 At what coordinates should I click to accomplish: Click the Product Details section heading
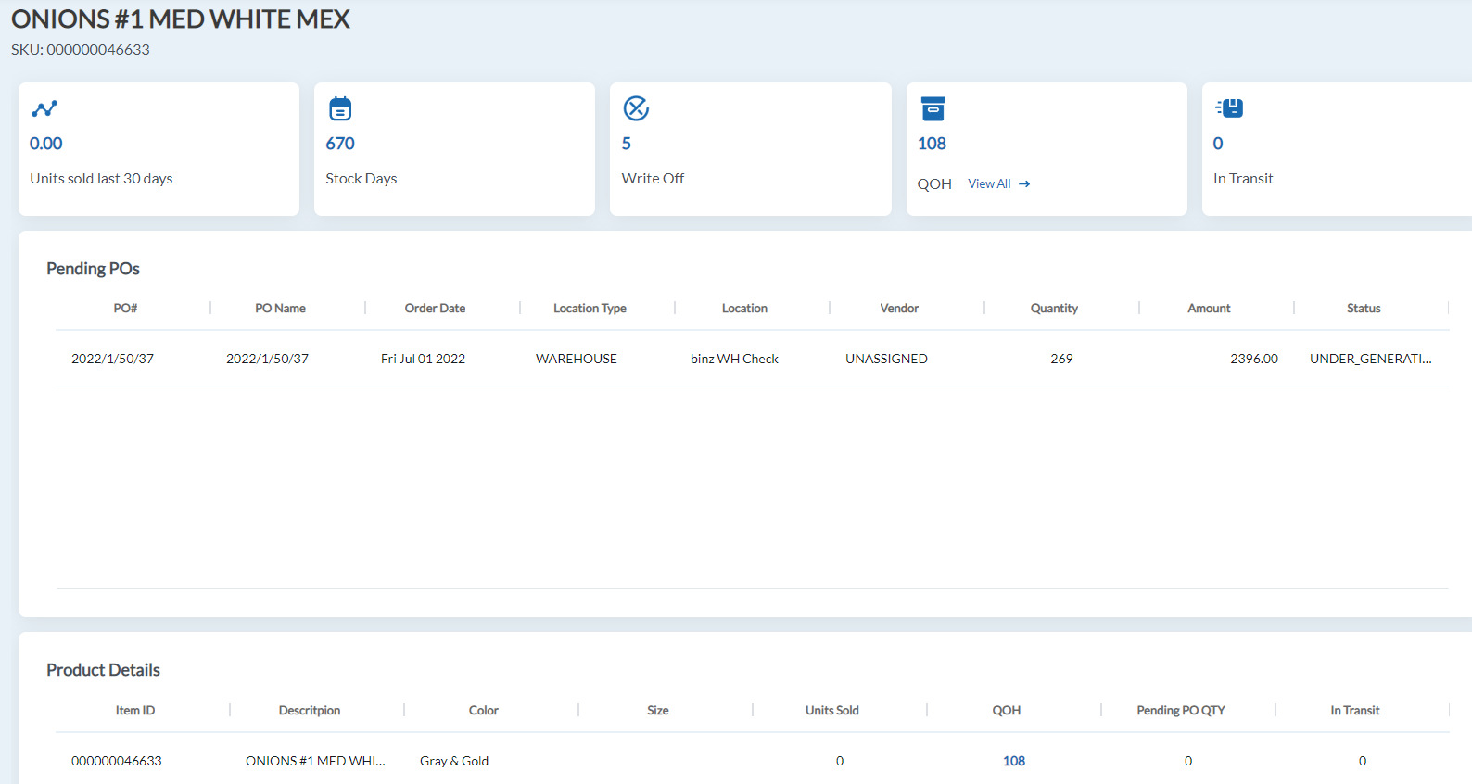103,670
